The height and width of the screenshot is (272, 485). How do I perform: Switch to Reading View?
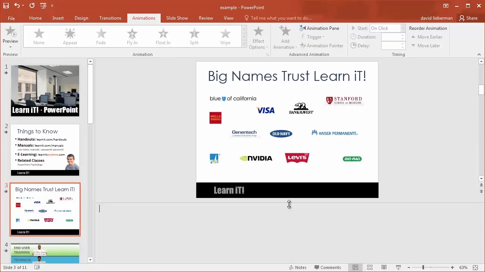384,267
